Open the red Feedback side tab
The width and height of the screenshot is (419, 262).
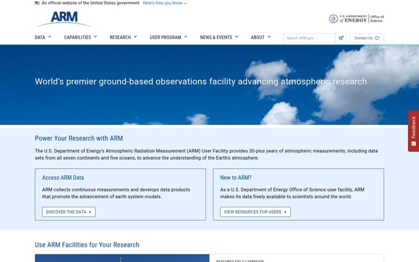click(413, 131)
